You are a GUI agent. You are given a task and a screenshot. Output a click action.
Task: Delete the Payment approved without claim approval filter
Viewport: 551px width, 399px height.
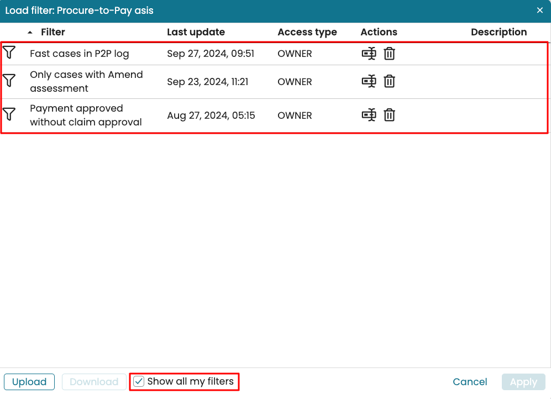(390, 116)
